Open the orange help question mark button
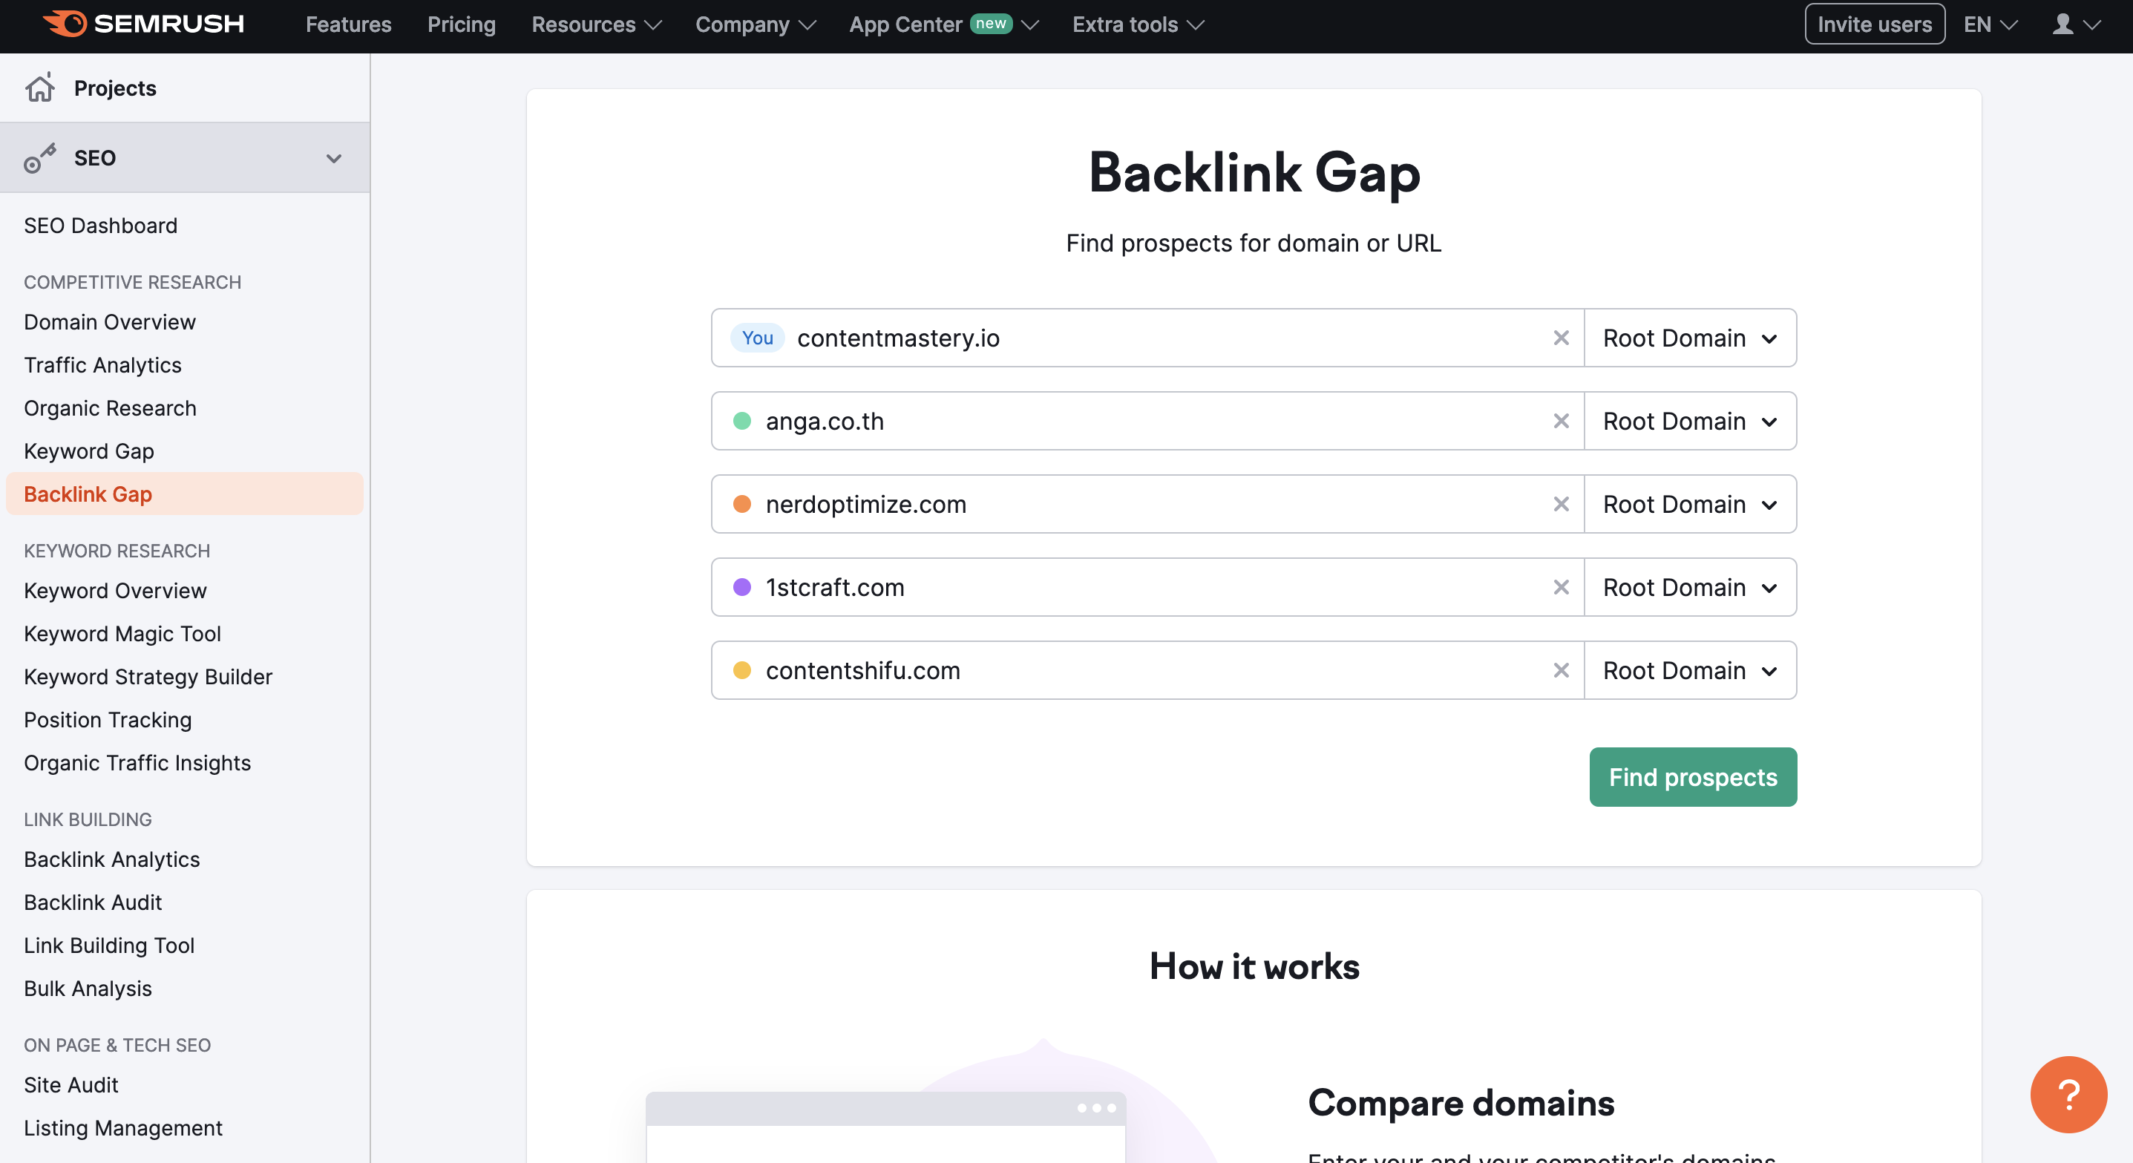Screen dimensions: 2133x1163 click(x=2068, y=1094)
